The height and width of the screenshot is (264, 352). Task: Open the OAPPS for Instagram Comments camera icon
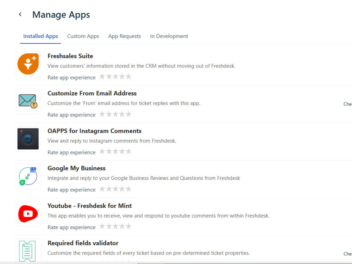click(x=28, y=139)
